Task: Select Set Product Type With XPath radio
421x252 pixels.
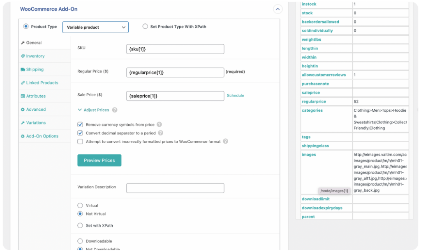Action: tap(145, 26)
